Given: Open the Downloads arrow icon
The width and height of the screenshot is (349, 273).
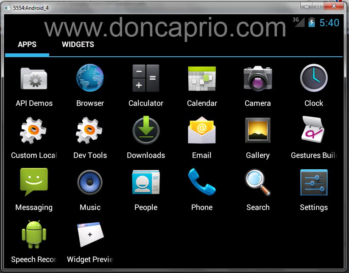Looking at the screenshot, I should click(x=146, y=130).
